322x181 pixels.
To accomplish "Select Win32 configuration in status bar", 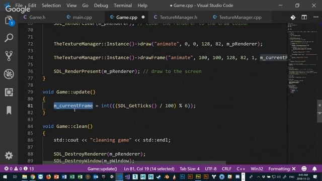I will 257,169.
